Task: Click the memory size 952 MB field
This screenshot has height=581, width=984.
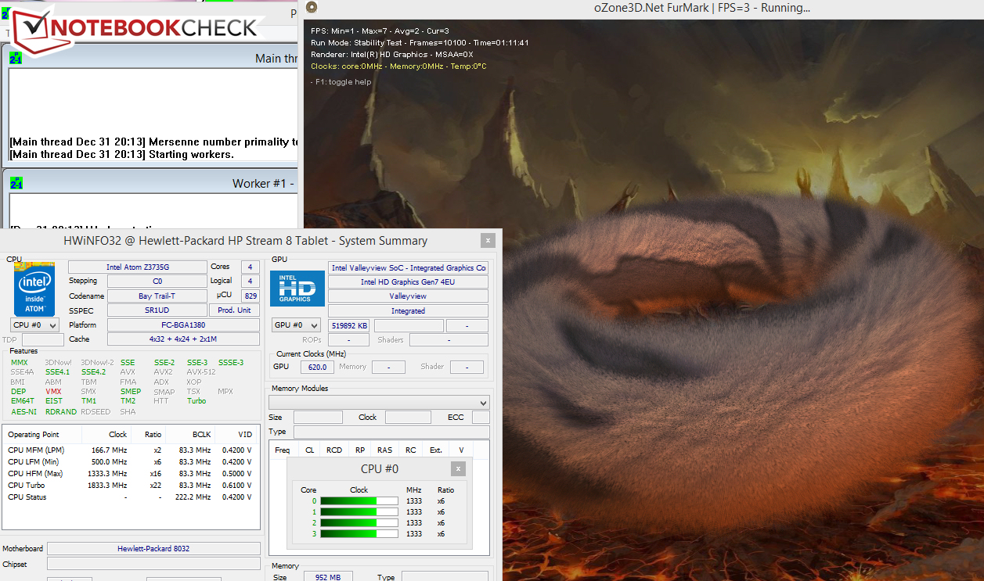Action: [328, 577]
